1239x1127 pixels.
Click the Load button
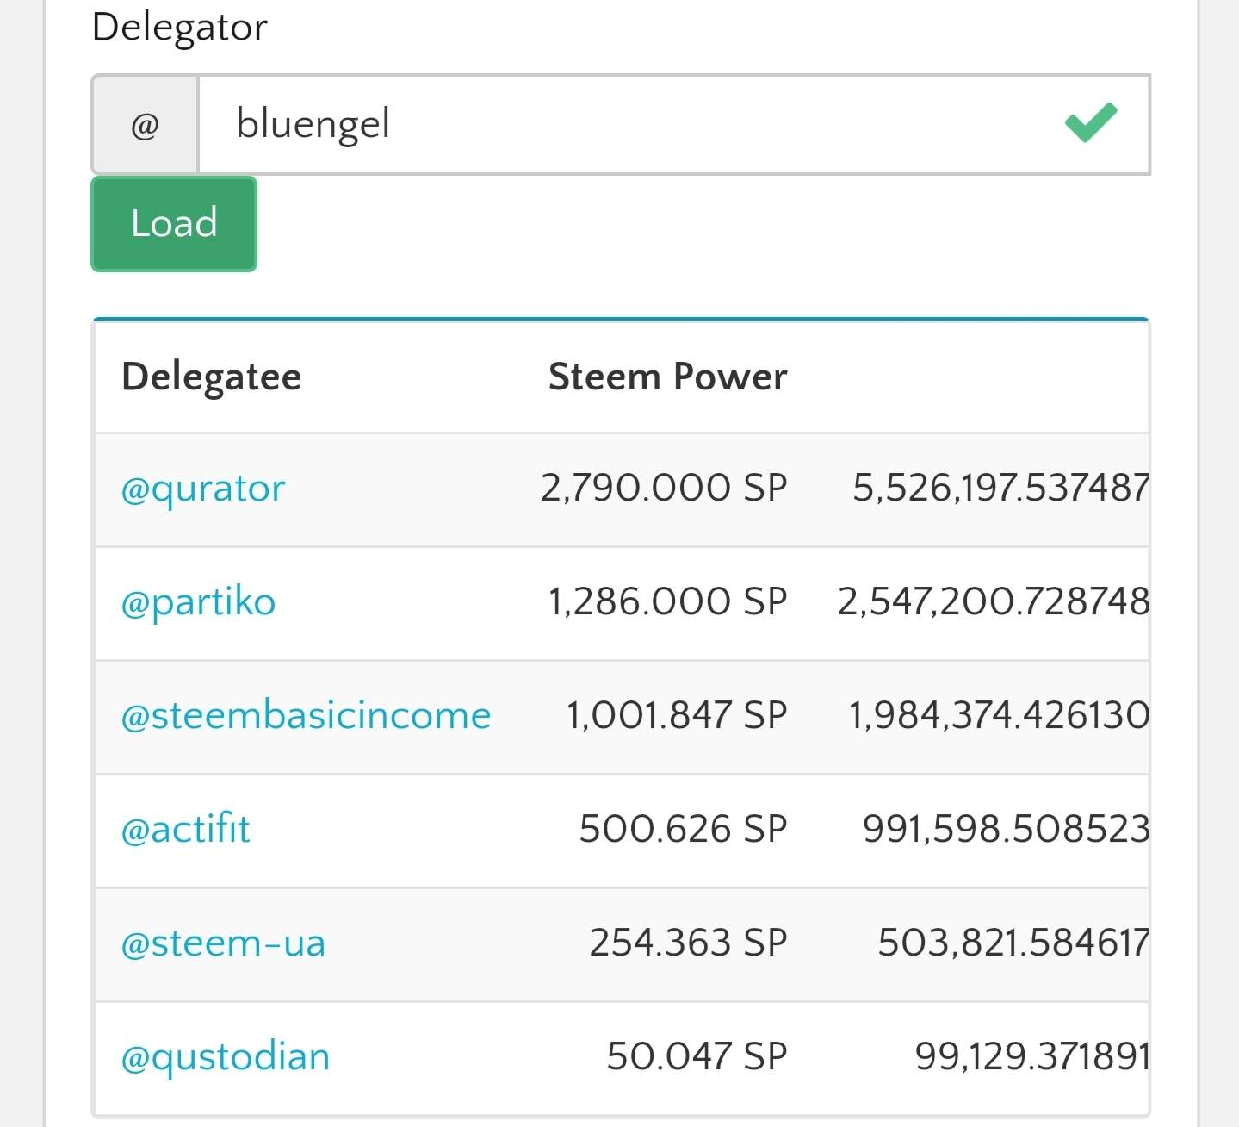pyautogui.click(x=174, y=224)
